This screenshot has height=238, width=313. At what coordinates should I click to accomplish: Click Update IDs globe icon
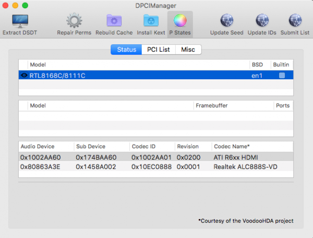pyautogui.click(x=262, y=20)
